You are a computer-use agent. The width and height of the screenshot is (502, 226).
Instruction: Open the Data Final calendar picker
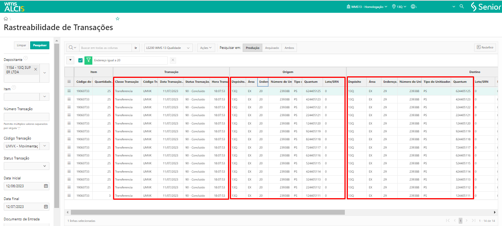46,206
